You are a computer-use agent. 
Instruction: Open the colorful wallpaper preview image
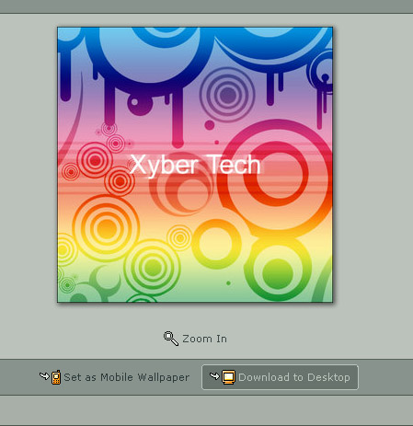click(195, 165)
